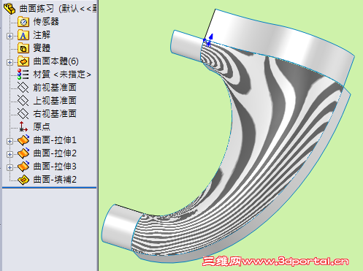Select the 曲面本體(6) label
Image resolution: width=363 pixels, height=271 pixels.
[x=56, y=61]
